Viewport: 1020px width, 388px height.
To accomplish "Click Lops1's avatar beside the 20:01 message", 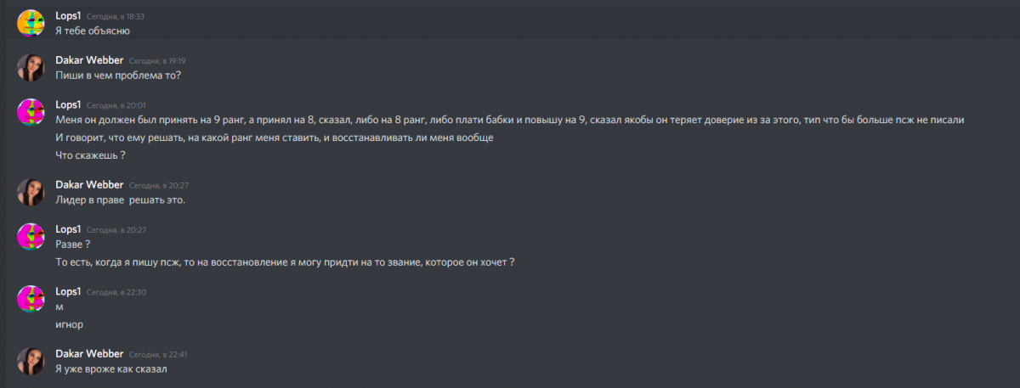I will [x=31, y=112].
